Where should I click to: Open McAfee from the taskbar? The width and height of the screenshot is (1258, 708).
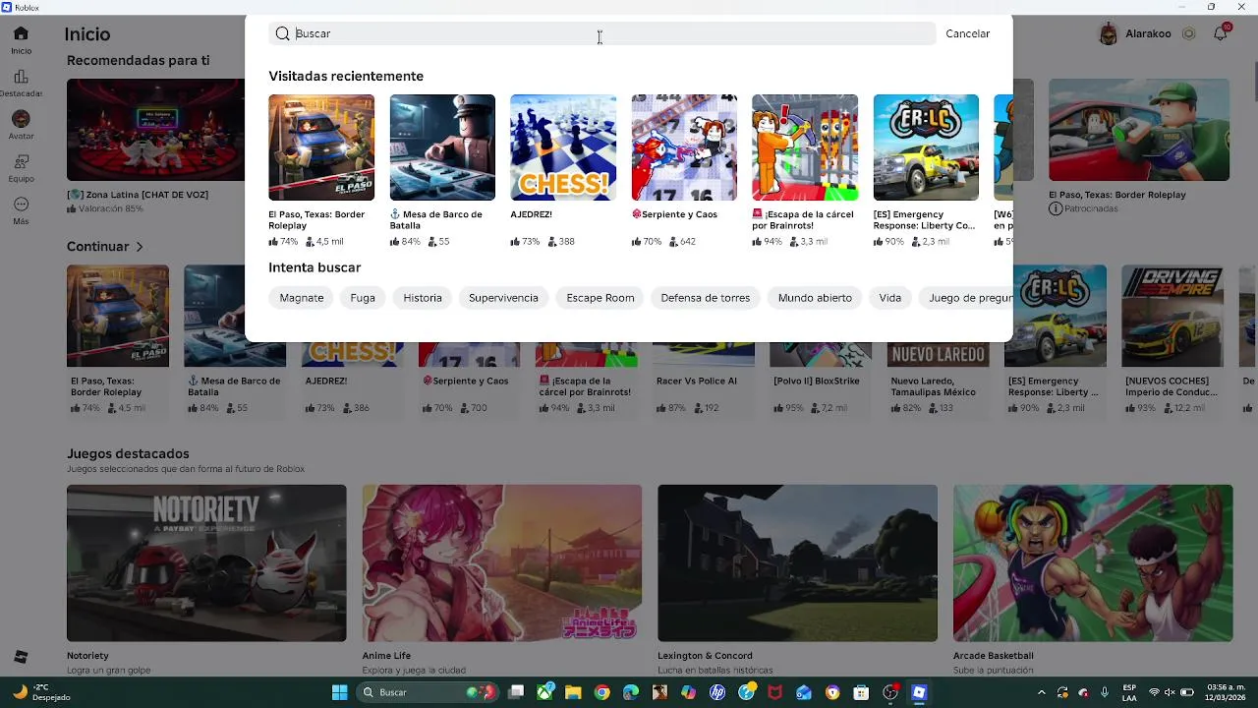tap(774, 692)
